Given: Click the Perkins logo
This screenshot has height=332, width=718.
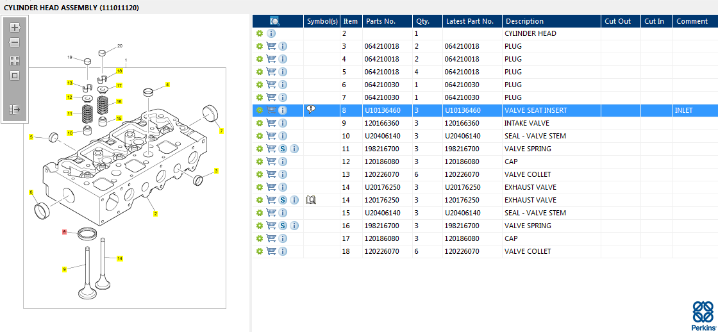Looking at the screenshot, I should [702, 316].
